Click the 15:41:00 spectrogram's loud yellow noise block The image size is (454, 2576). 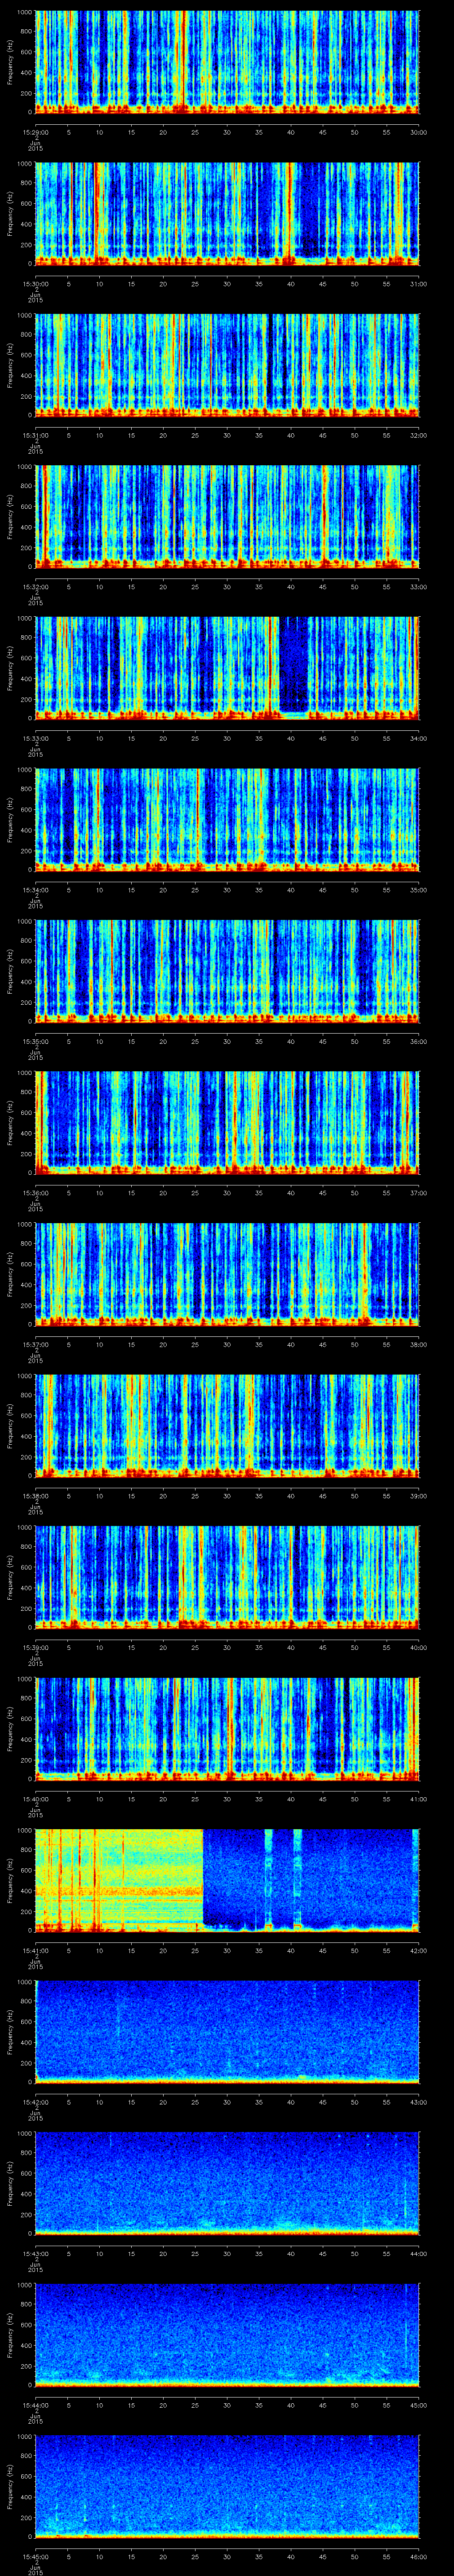pos(120,1878)
